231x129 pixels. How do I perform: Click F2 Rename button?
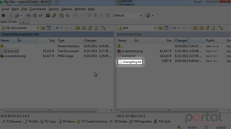click(12, 122)
